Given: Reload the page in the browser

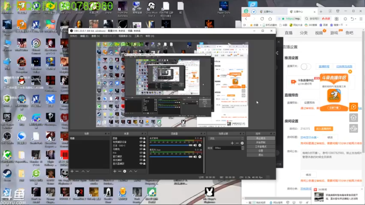Looking at the screenshot, I should point(262,19).
